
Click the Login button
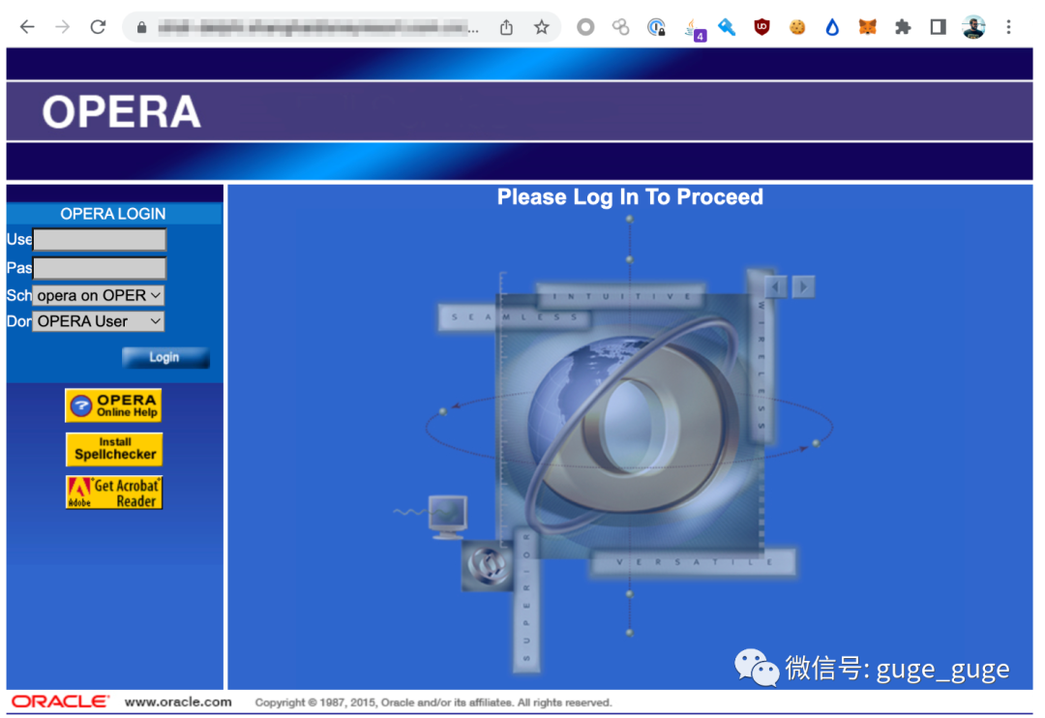[x=165, y=357]
